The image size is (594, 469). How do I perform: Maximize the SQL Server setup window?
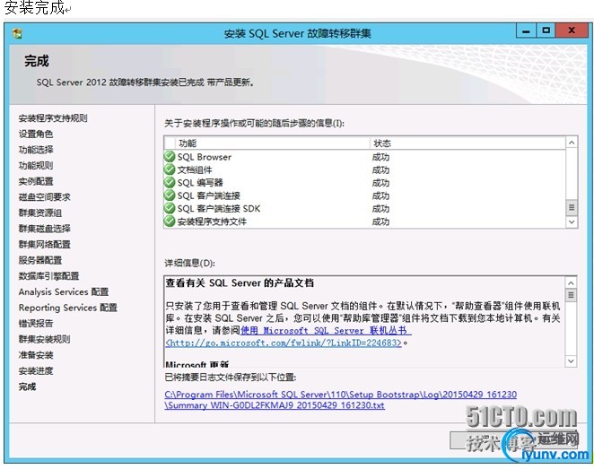click(546, 30)
